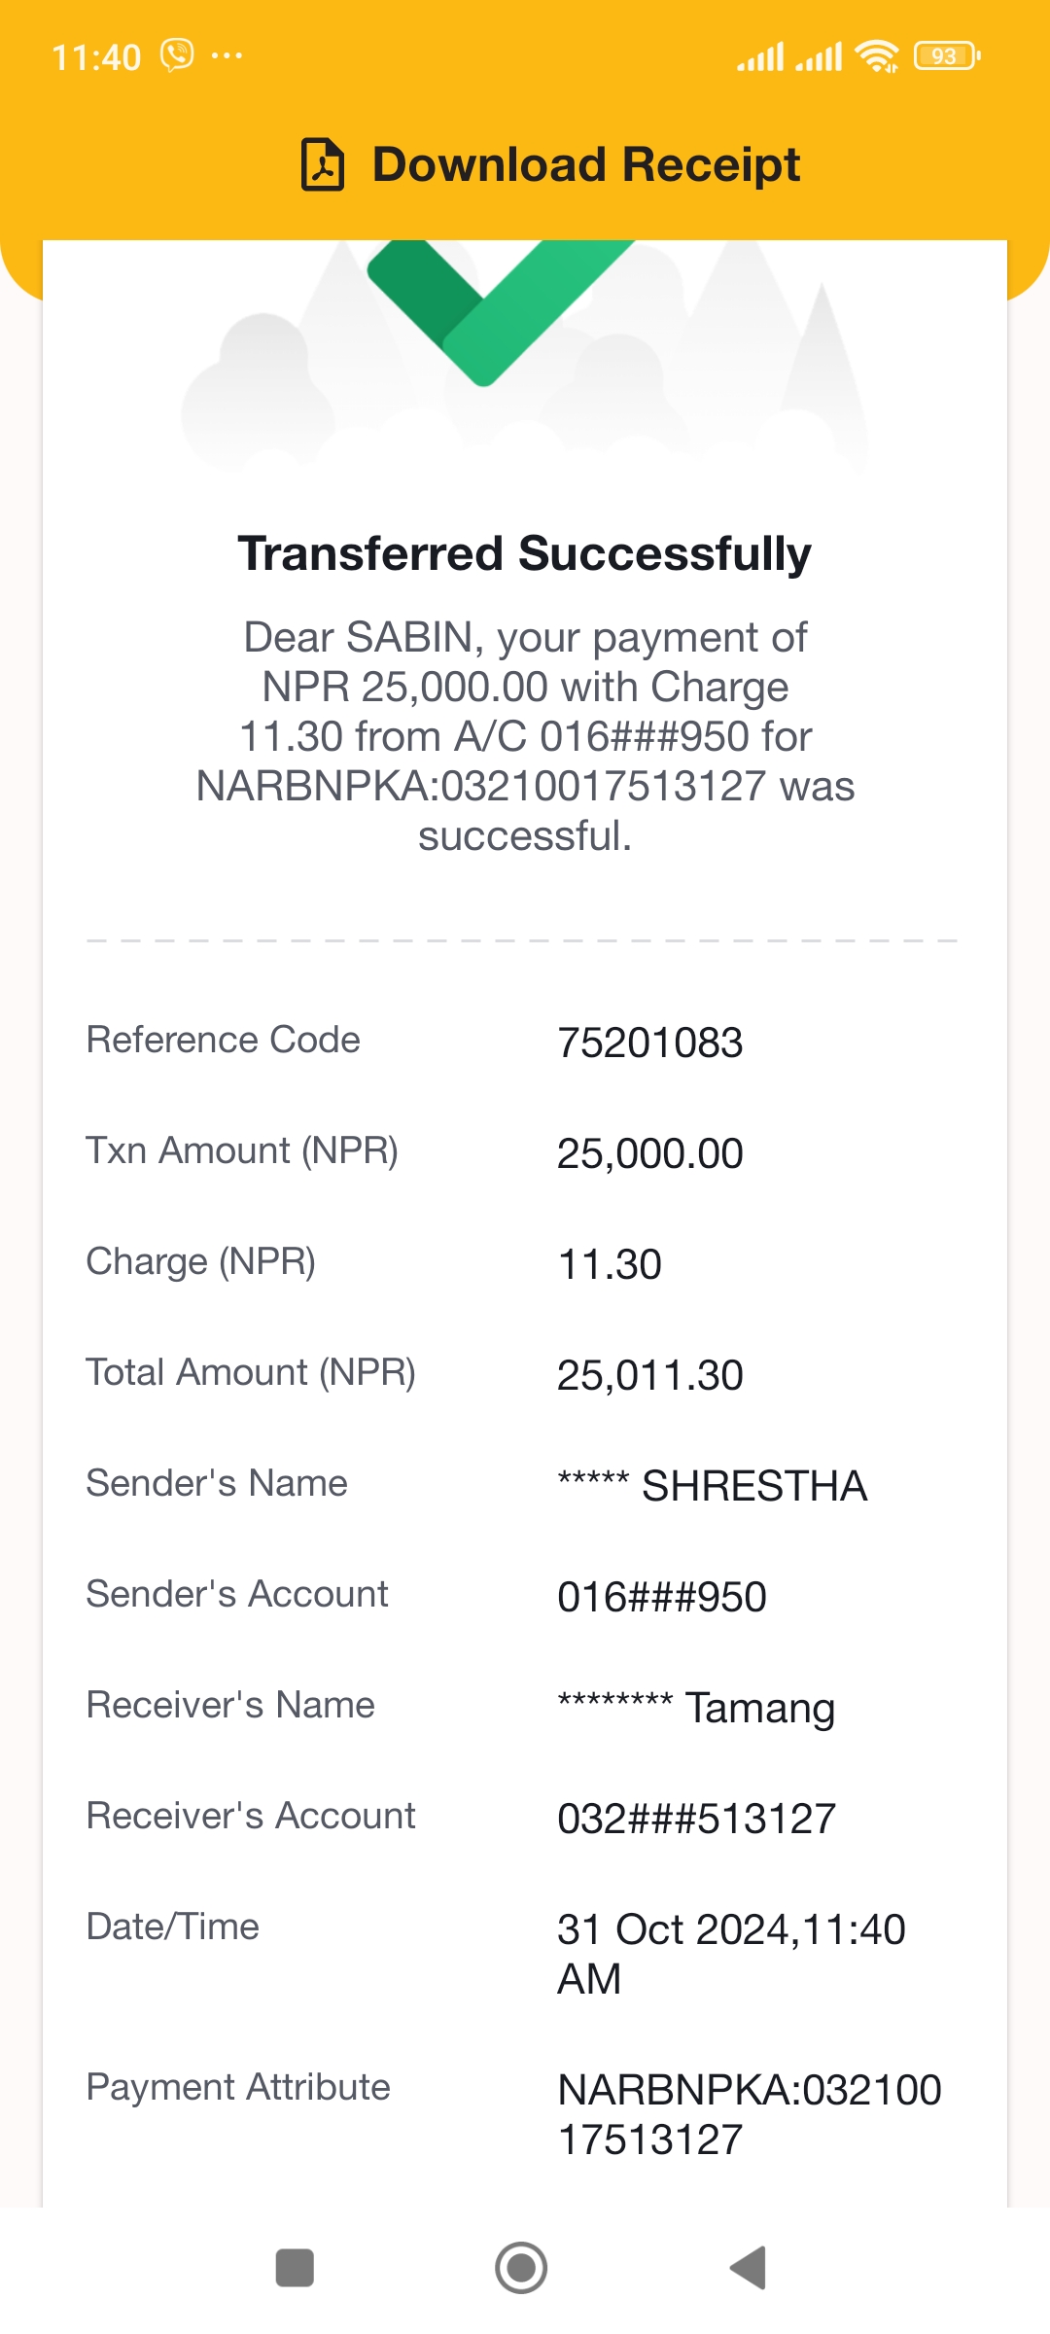Screen dimensions: 1050x2334
Task: Tap the Sender's Account number 016###950
Action: [x=661, y=1597]
